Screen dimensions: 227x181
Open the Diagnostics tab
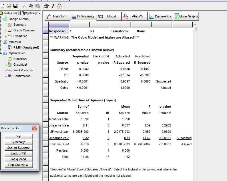click(x=160, y=16)
